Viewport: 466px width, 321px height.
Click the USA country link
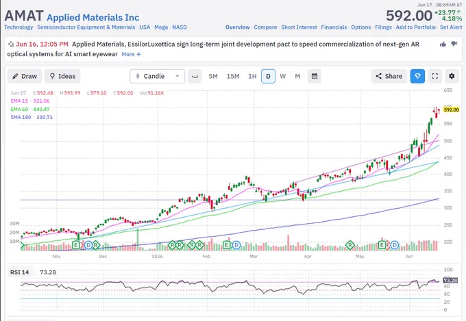point(145,27)
